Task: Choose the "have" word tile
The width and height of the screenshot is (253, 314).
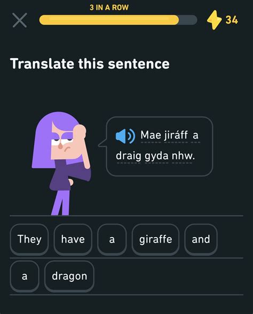Action: tap(73, 239)
